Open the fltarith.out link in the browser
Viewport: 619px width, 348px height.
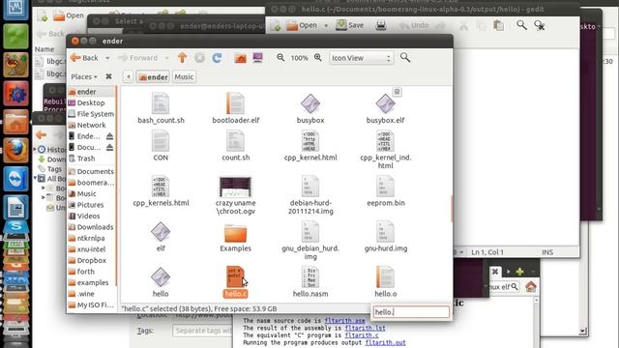385,342
